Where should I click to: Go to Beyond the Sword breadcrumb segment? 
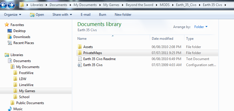pyautogui.click(x=140, y=5)
